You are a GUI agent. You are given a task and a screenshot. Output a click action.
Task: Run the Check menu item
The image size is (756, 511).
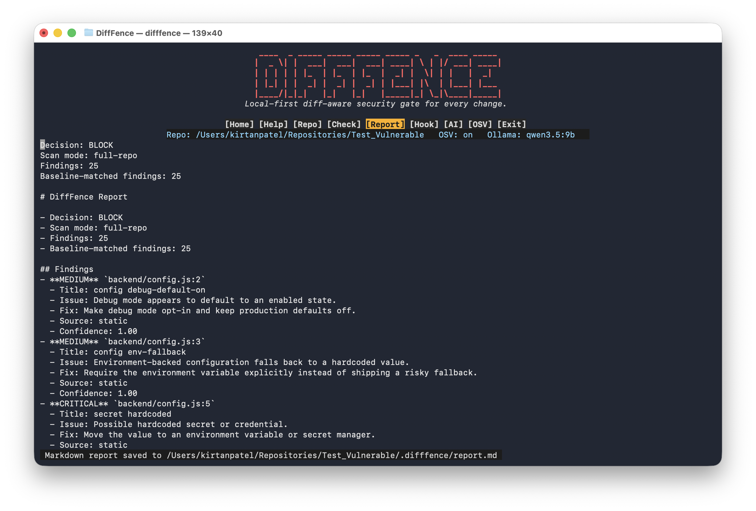[344, 124]
